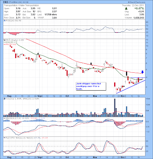This screenshot has width=153, height=159.
Task: Click the VWAP value 3.84
Action: pos(54,17)
